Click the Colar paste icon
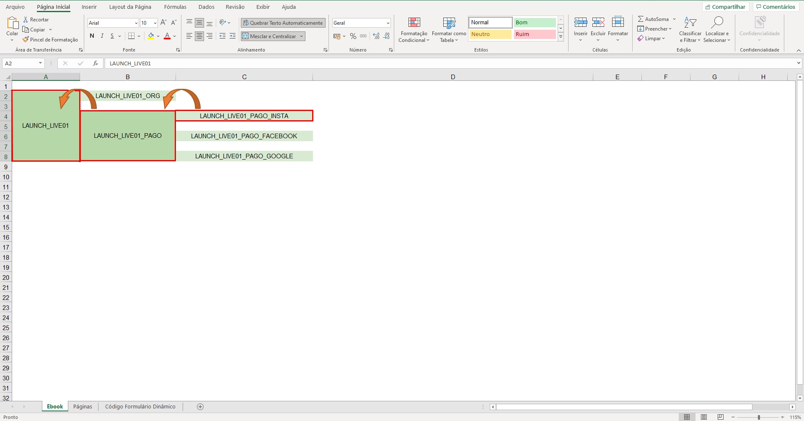 [x=13, y=23]
